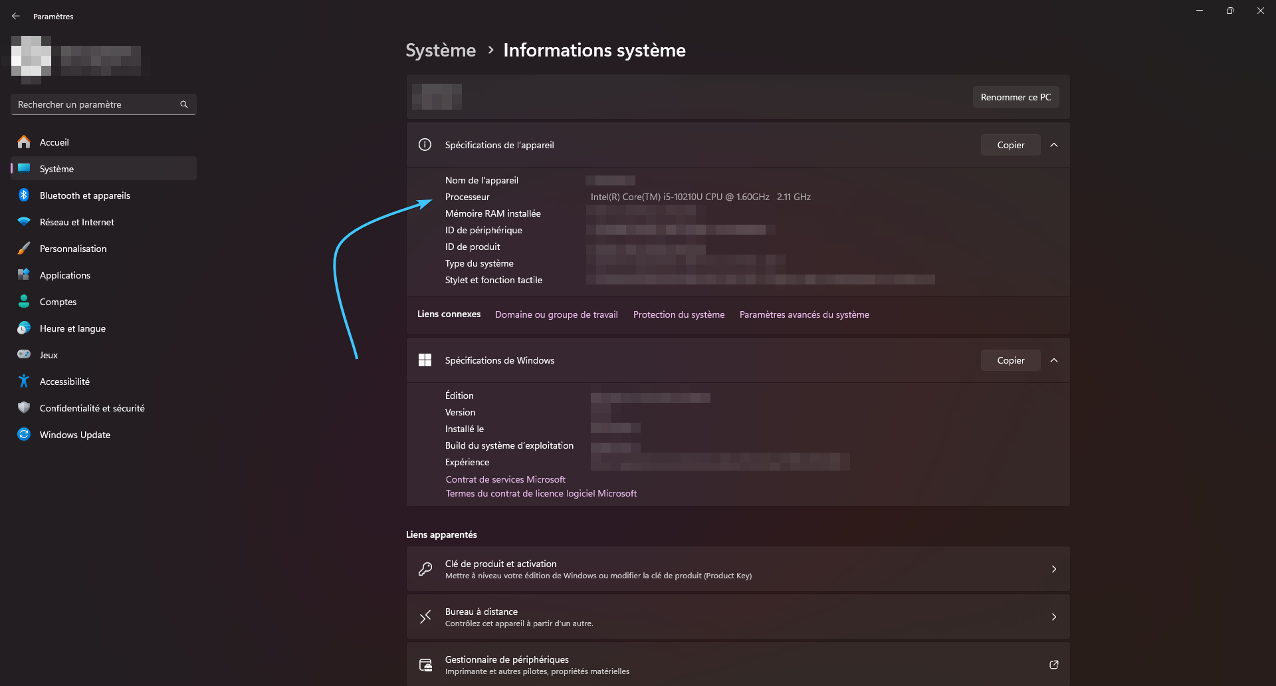Image resolution: width=1276 pixels, height=686 pixels.
Task: Click the Windows logo beside Spécifications de Windows
Action: [x=425, y=360]
